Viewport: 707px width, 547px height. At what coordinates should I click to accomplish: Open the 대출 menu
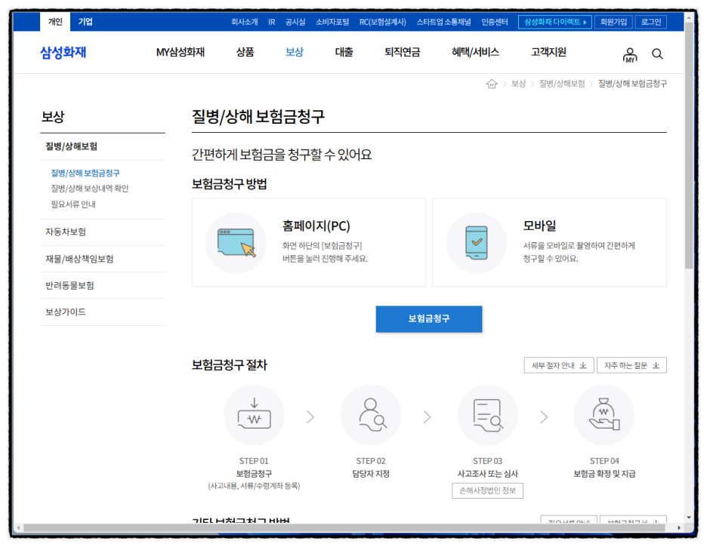tap(344, 52)
